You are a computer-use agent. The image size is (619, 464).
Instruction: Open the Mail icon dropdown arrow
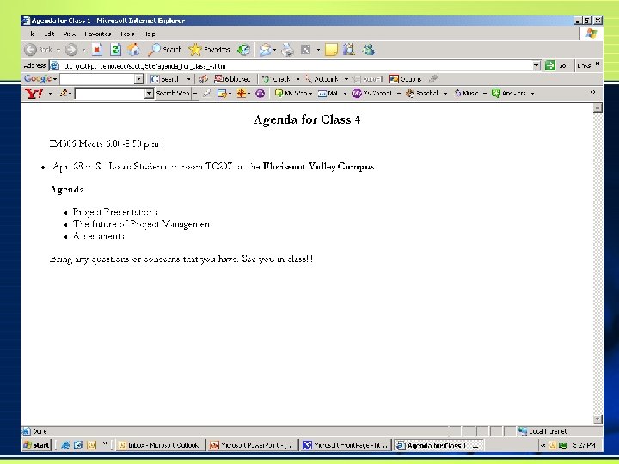pos(275,50)
